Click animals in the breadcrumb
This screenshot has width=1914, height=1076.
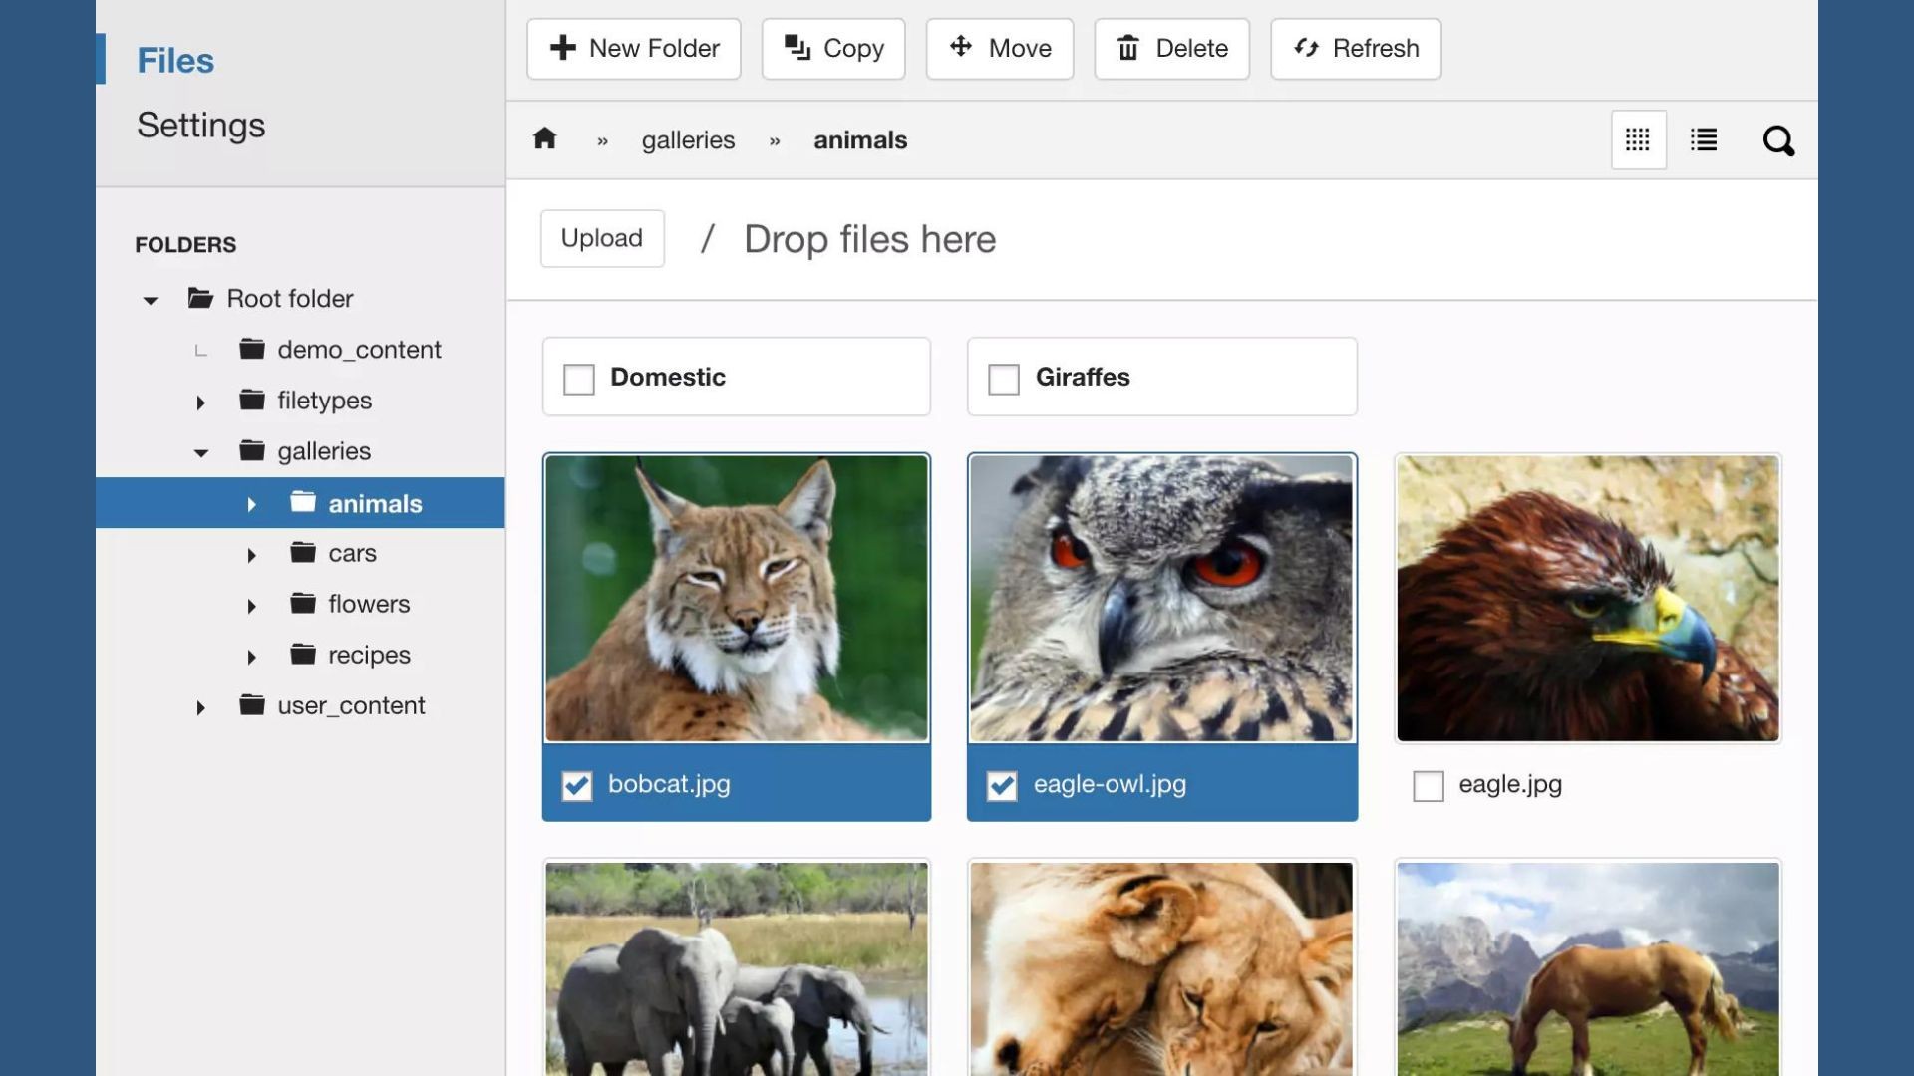pyautogui.click(x=860, y=139)
